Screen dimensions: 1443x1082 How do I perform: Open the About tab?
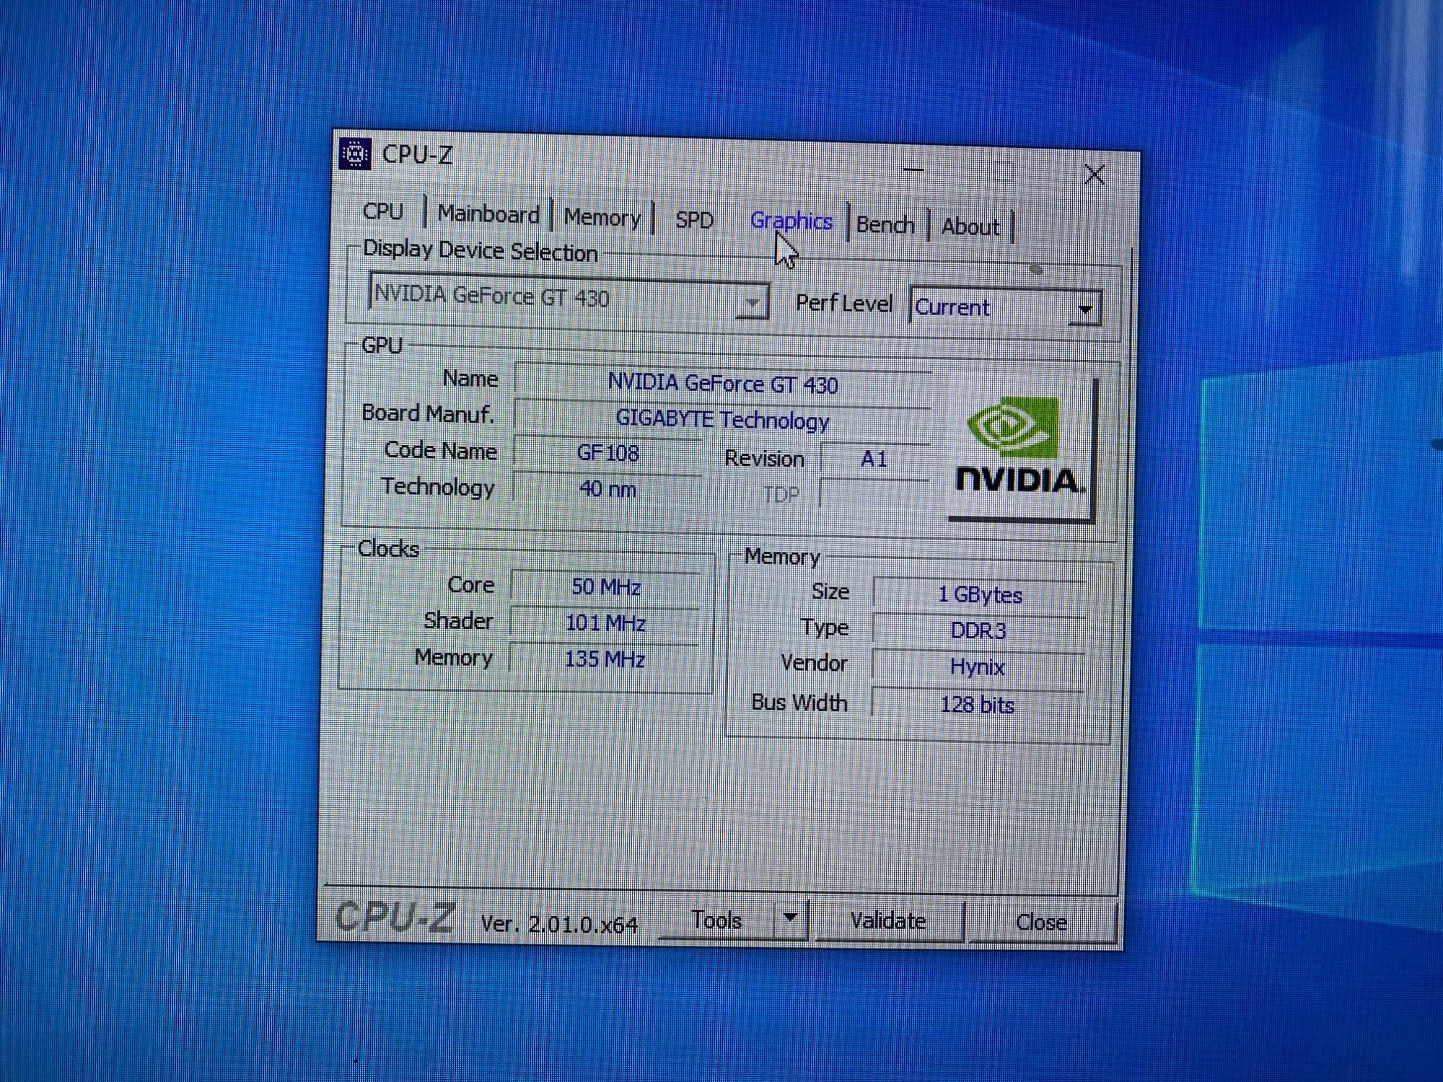pos(970,226)
